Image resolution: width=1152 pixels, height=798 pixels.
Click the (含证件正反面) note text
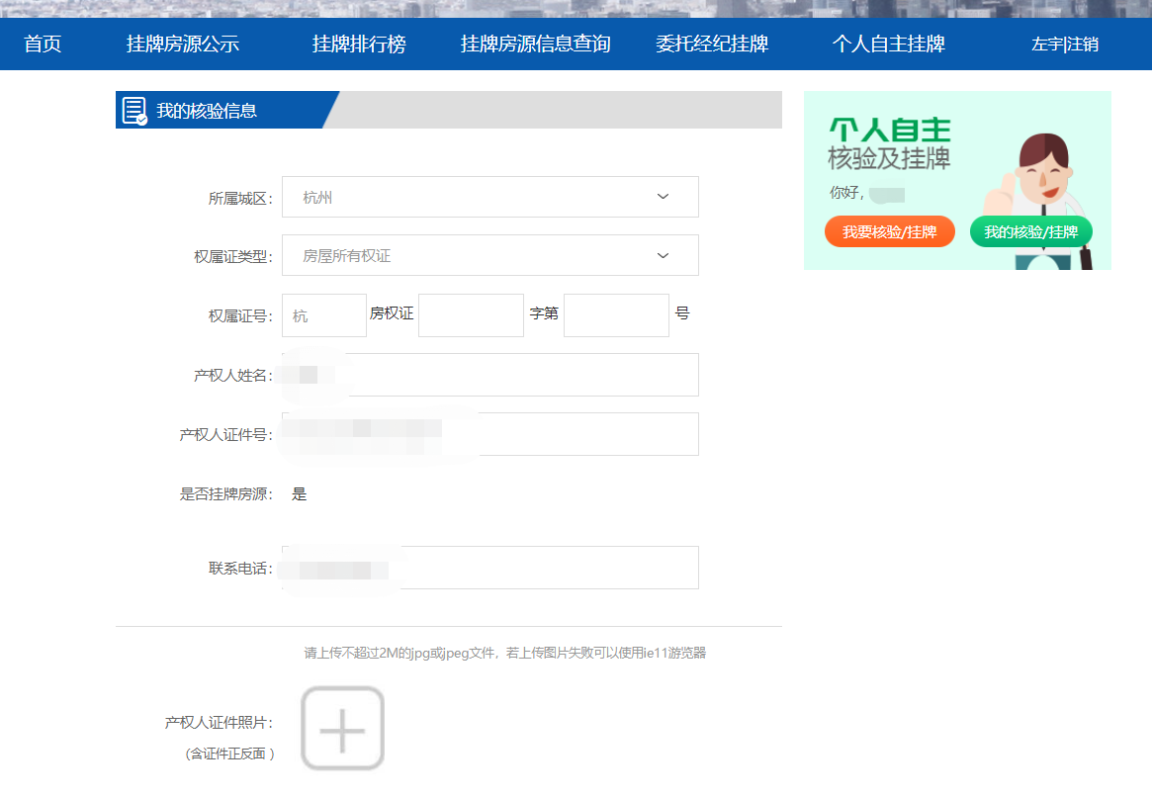point(229,754)
